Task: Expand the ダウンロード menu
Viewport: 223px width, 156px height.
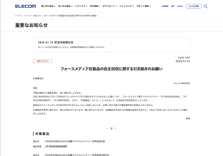Action: (x=110, y=6)
